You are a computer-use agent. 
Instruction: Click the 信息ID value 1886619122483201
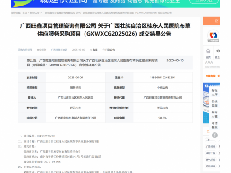(x=163, y=78)
